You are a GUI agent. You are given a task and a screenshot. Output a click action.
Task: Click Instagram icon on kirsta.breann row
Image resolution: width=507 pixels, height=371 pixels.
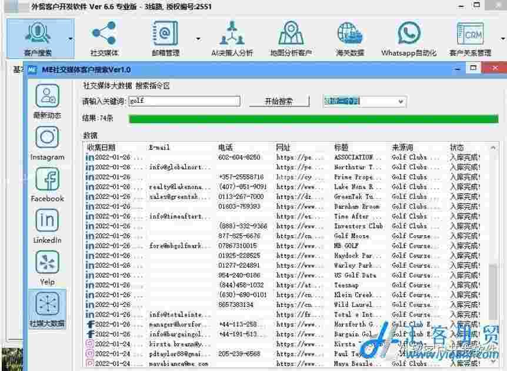pos(89,344)
